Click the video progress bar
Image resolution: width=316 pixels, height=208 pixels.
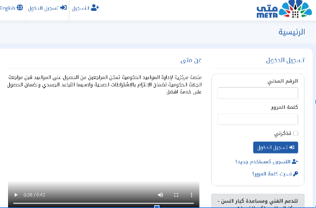coord(104,203)
